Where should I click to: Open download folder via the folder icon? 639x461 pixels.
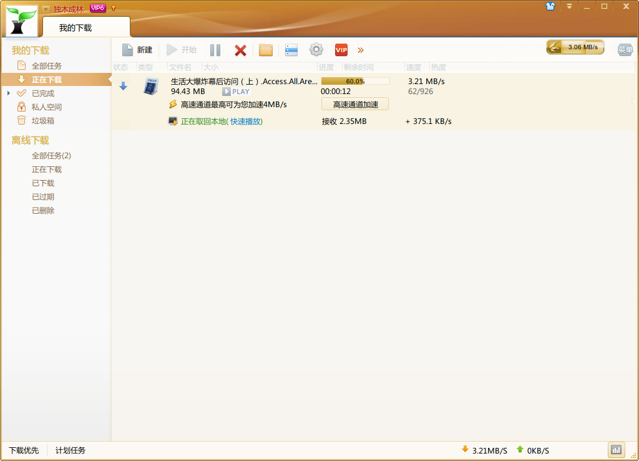coord(266,50)
